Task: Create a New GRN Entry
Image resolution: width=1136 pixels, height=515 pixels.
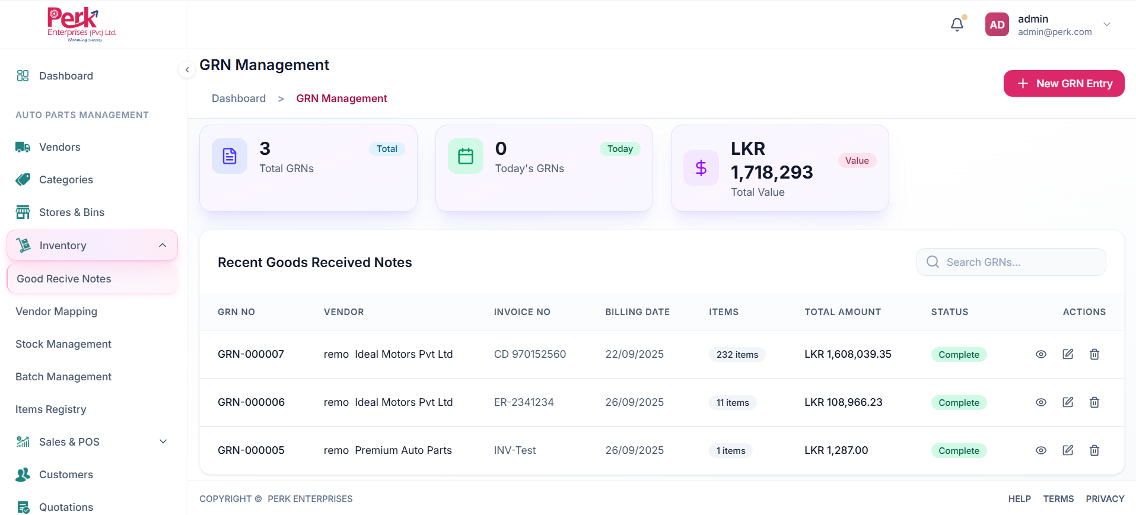Action: tap(1064, 84)
